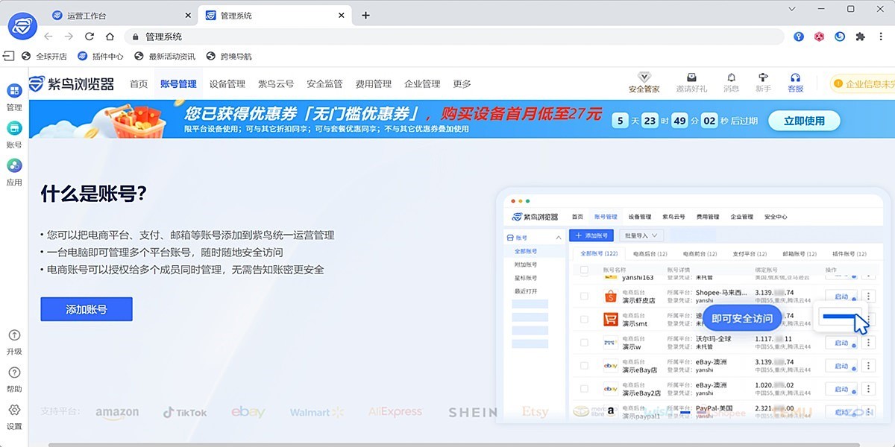Viewport: 895px width, 447px height.
Task: Open 应用 apps icon in left sidebar
Action: click(14, 165)
